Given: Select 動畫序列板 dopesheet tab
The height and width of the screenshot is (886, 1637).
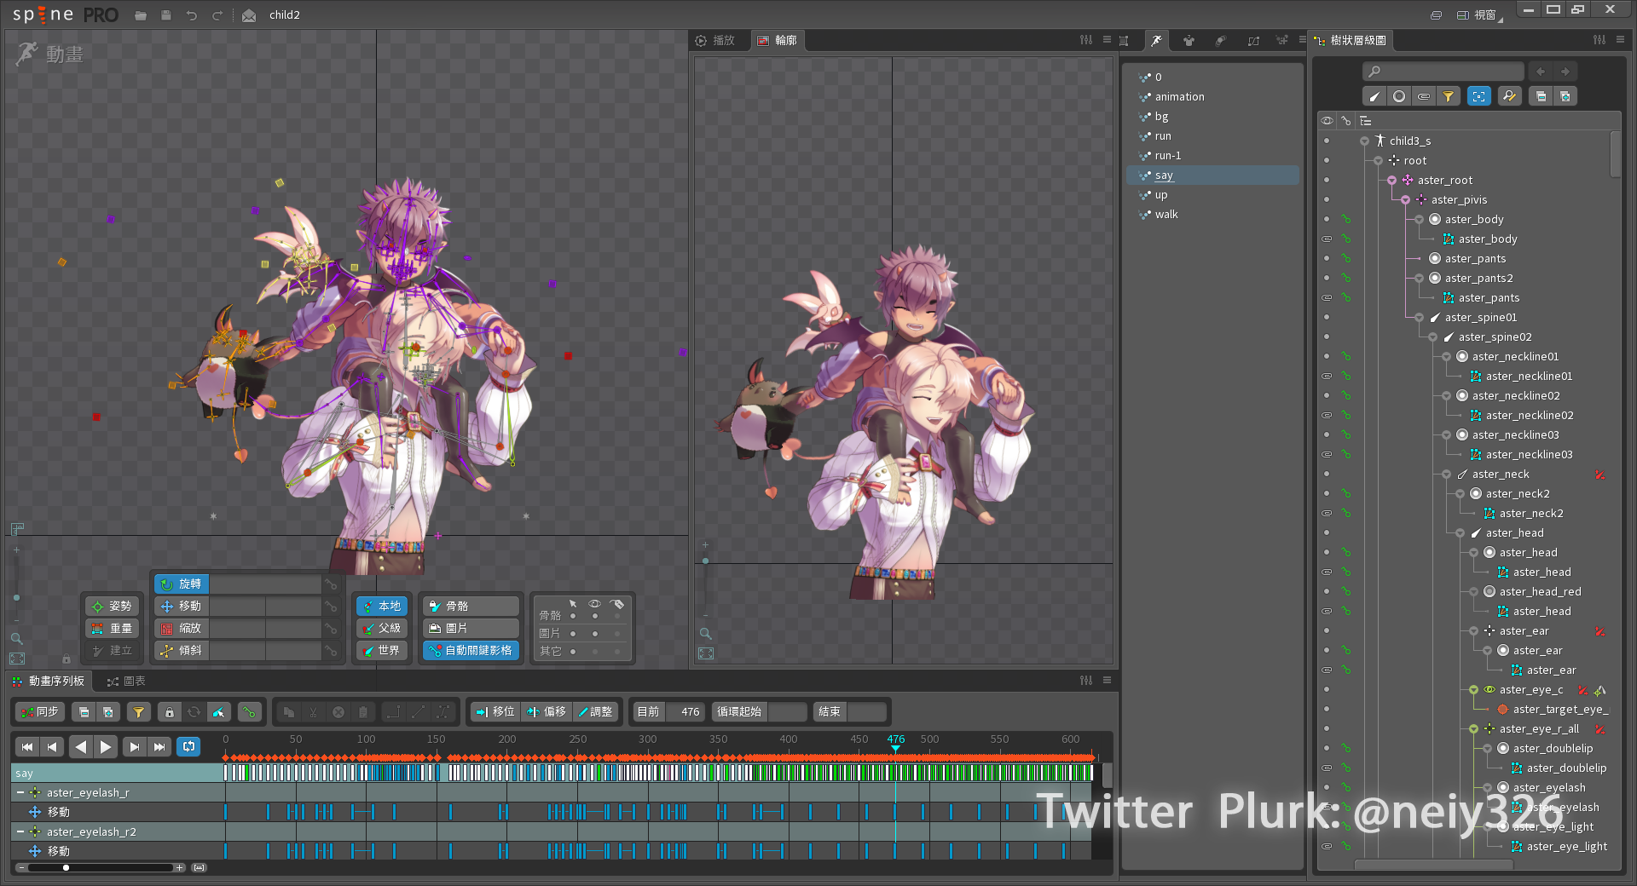Looking at the screenshot, I should pyautogui.click(x=49, y=682).
